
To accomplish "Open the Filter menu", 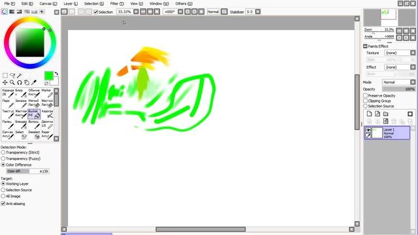I will coord(117,4).
